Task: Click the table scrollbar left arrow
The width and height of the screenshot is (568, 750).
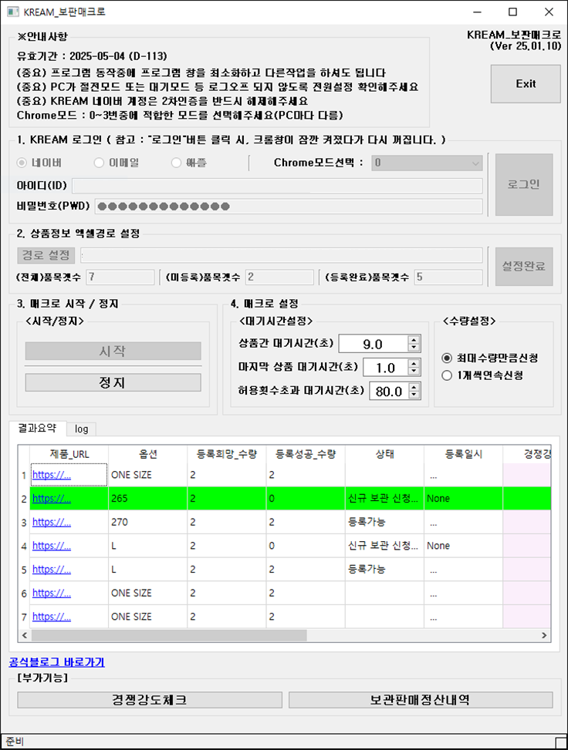Action: [25, 636]
